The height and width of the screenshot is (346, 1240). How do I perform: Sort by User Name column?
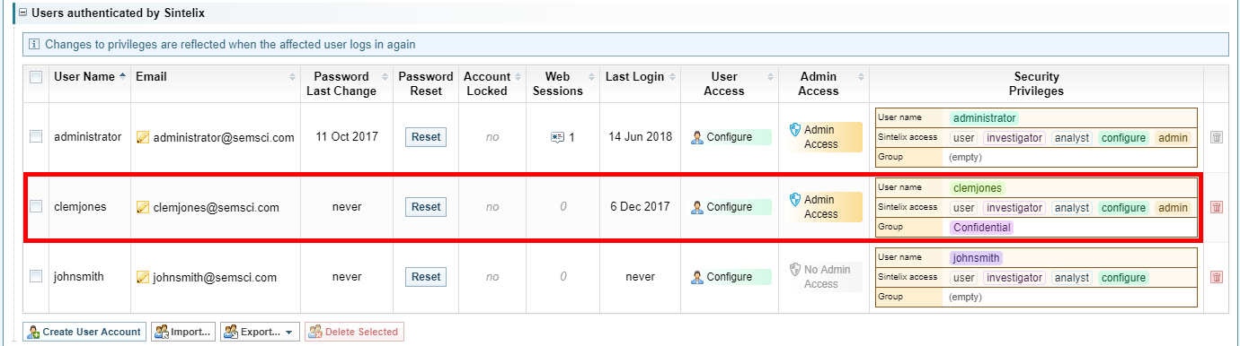click(89, 77)
